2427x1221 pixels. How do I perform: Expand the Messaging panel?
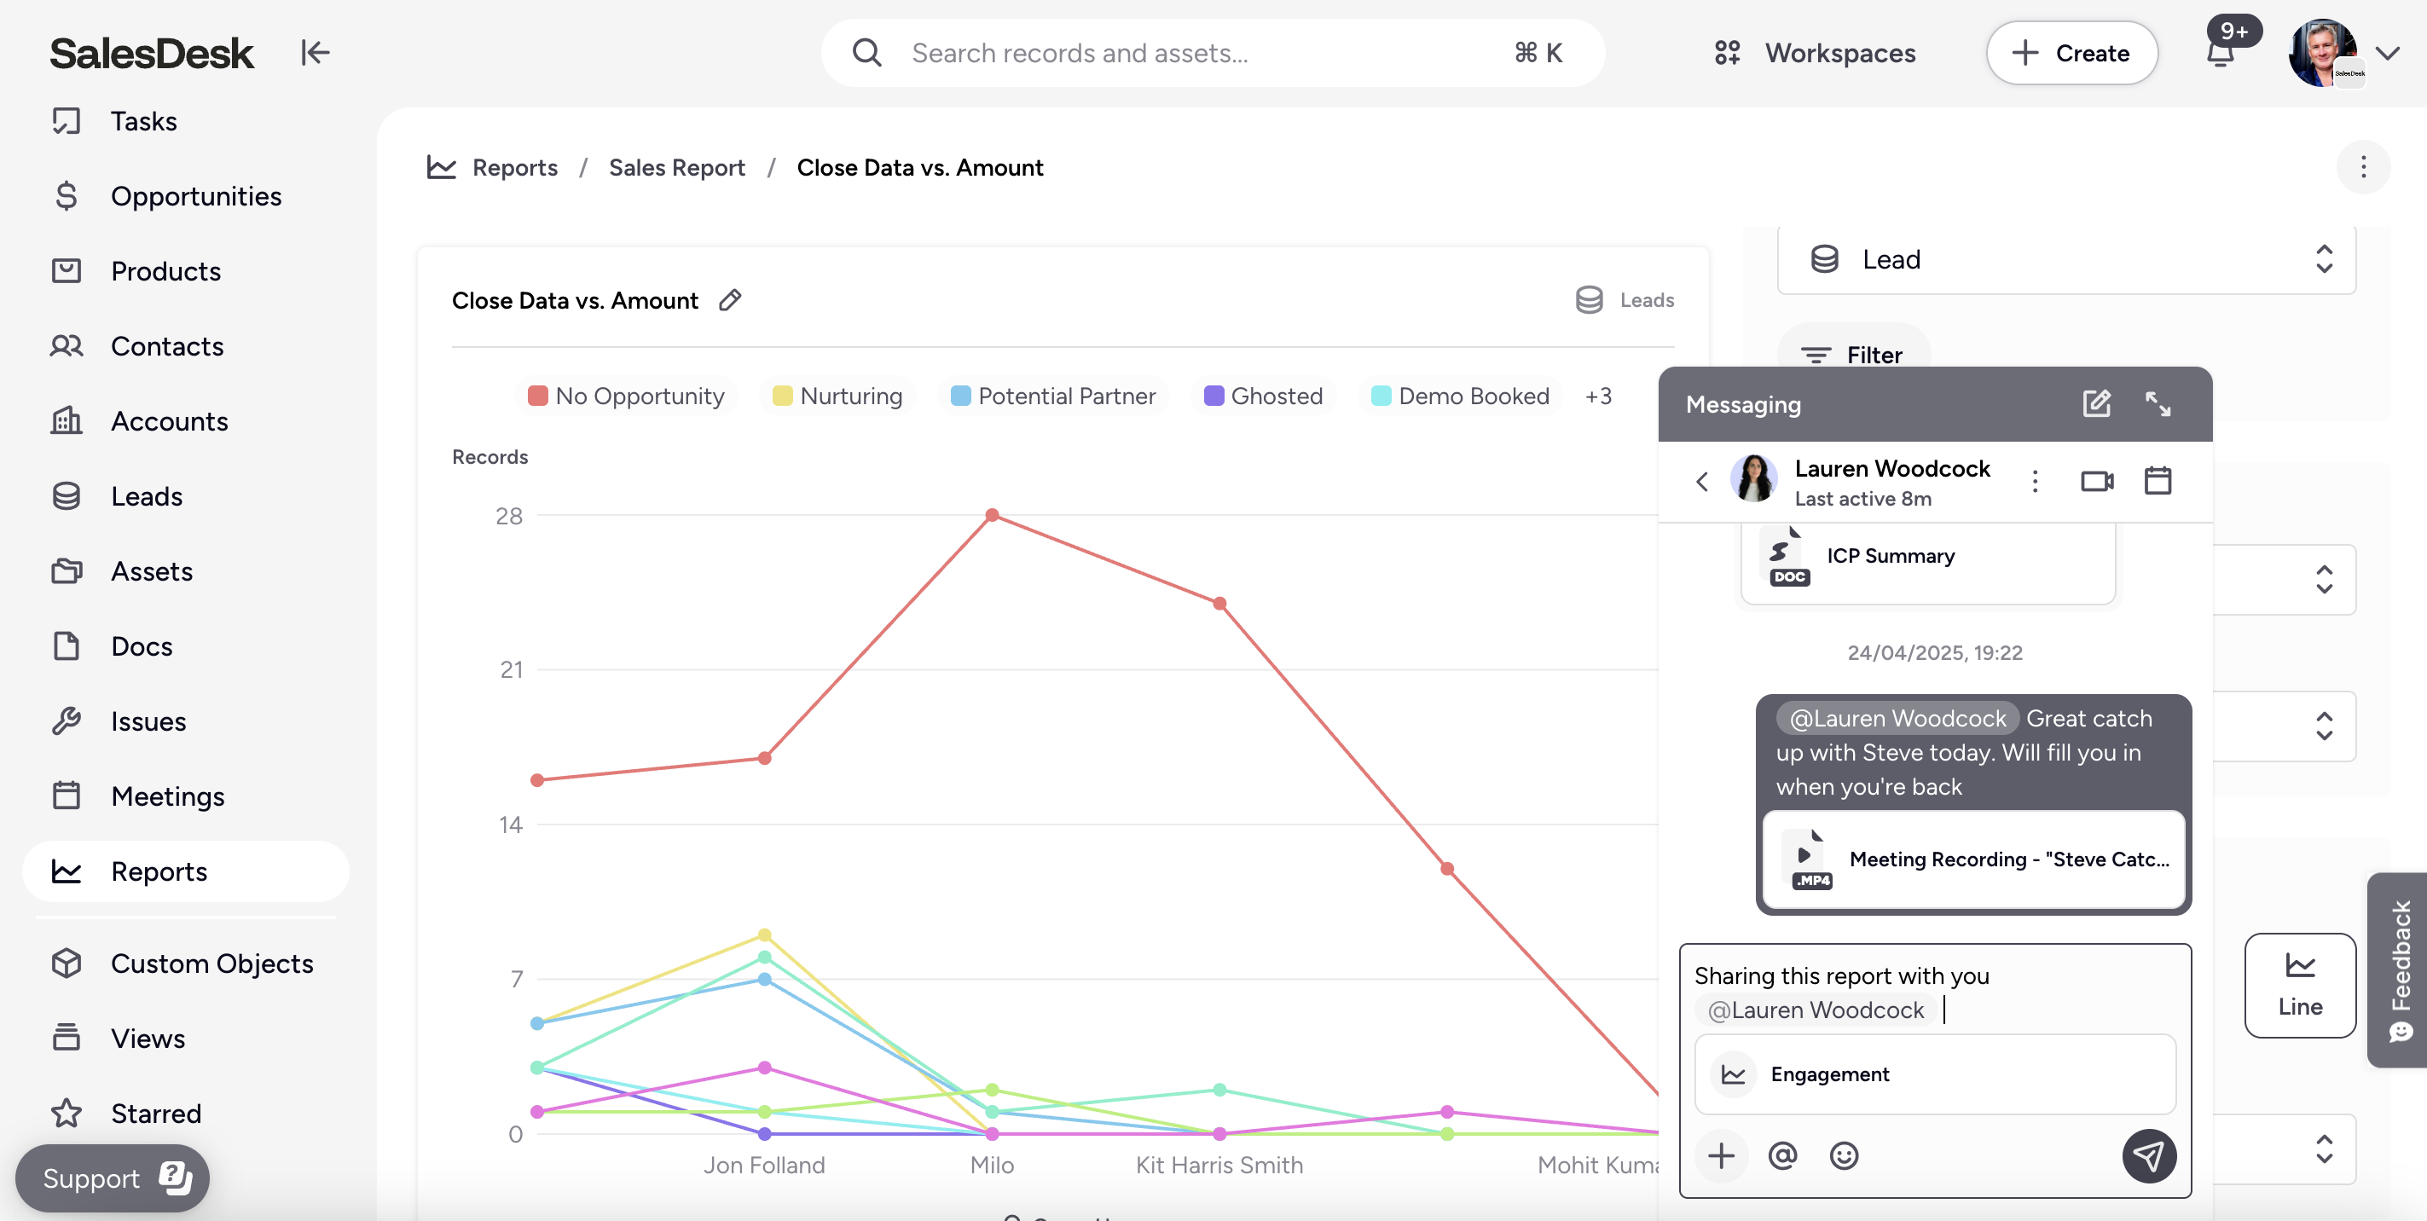pyautogui.click(x=2158, y=404)
